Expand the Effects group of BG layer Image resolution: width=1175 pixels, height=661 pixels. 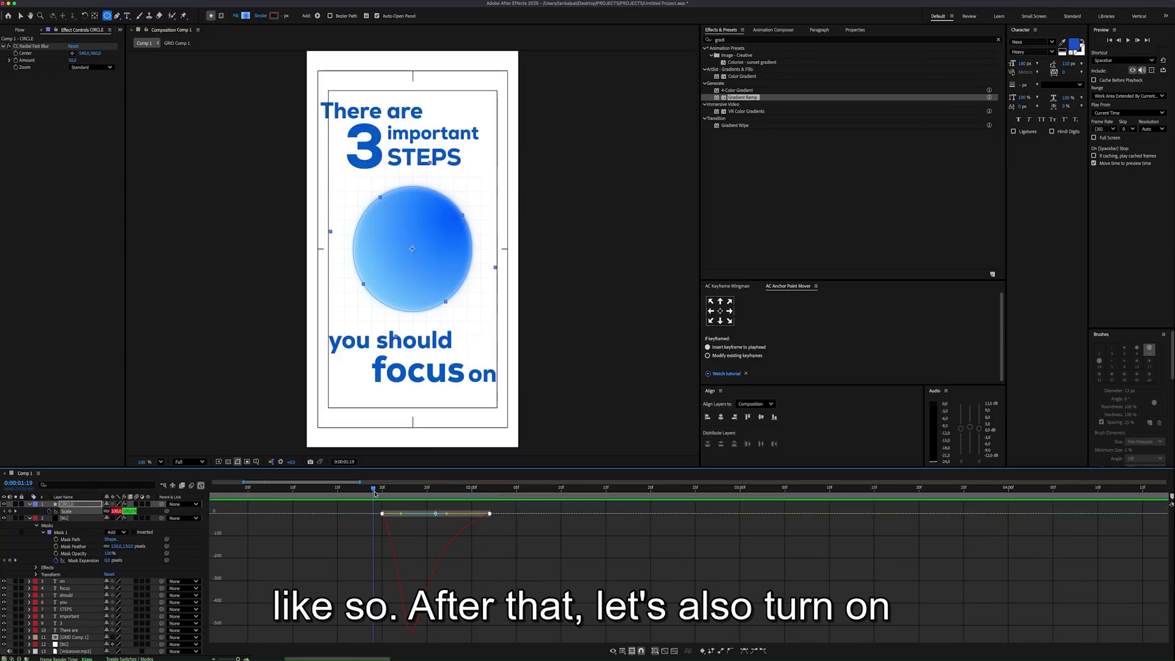[36, 567]
